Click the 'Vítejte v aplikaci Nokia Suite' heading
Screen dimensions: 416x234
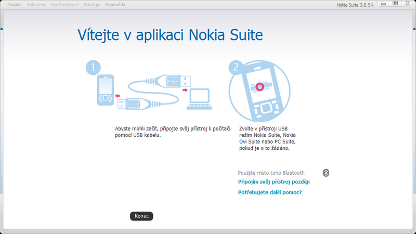(x=170, y=35)
